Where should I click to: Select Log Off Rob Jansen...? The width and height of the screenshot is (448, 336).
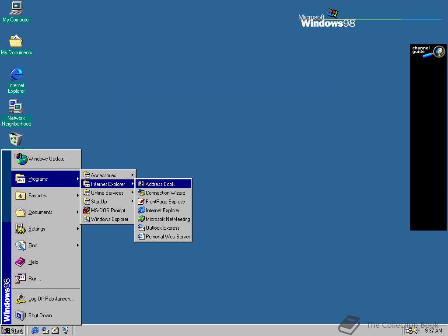tap(45, 299)
